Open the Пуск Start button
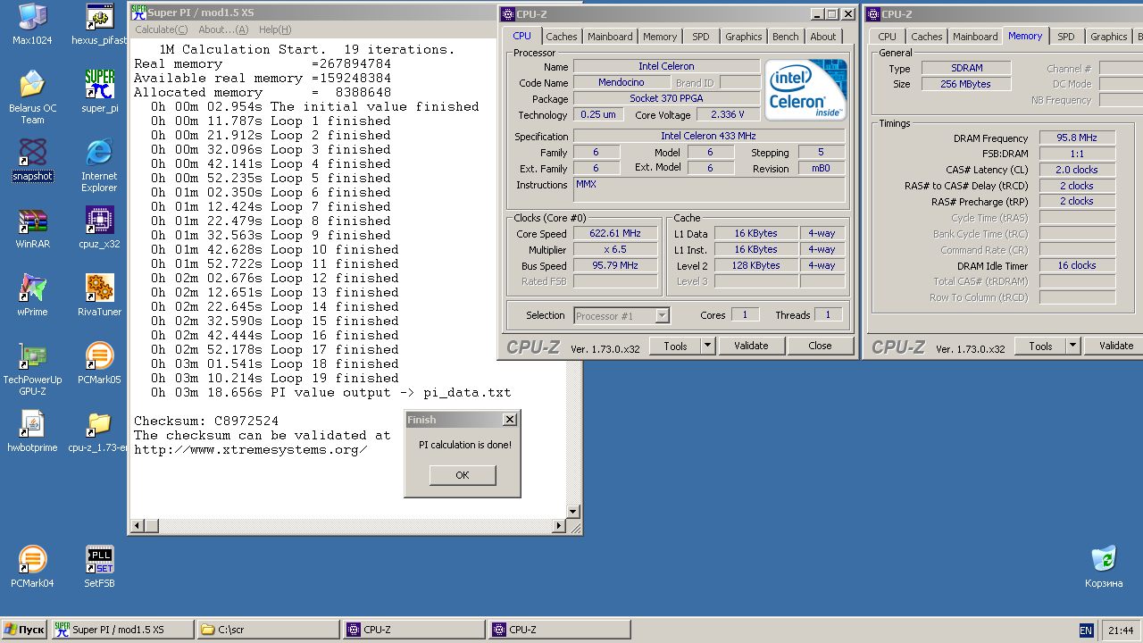 click(x=25, y=630)
